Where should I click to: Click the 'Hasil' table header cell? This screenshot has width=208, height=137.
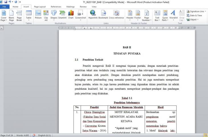coord(160,107)
